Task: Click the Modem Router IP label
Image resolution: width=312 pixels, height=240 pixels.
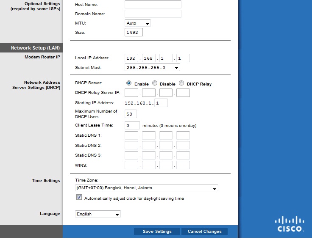Action: pyautogui.click(x=42, y=57)
